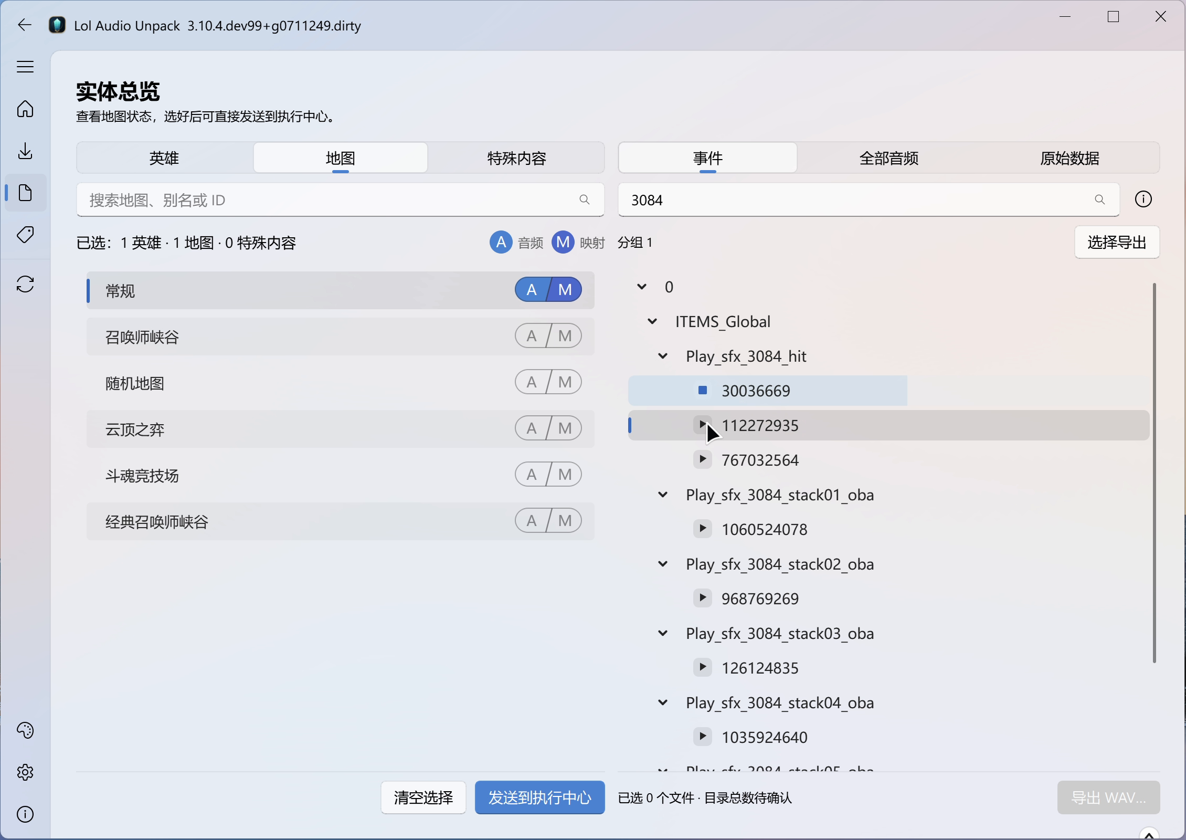Toggle the A/M switch for 常规
The width and height of the screenshot is (1186, 840).
(x=548, y=290)
